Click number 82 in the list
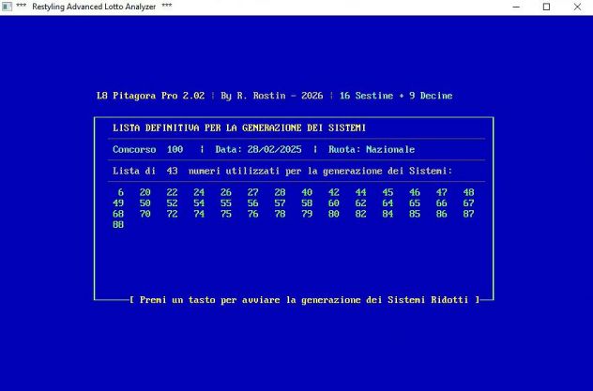The height and width of the screenshot is (391, 593). point(361,214)
